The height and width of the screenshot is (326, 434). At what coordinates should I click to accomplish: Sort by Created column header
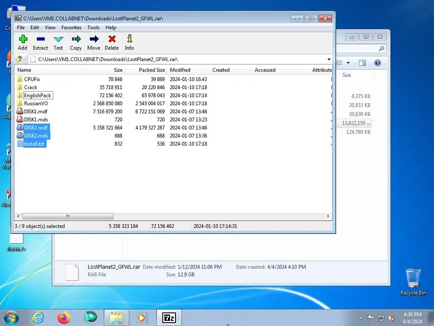(231, 70)
